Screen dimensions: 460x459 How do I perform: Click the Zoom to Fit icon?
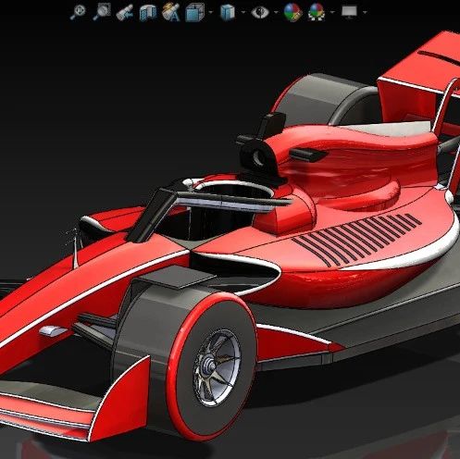coord(78,12)
